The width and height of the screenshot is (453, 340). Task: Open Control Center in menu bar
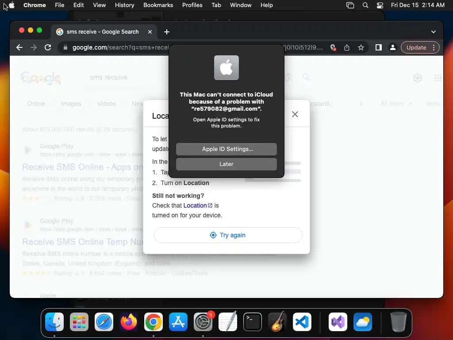click(380, 5)
